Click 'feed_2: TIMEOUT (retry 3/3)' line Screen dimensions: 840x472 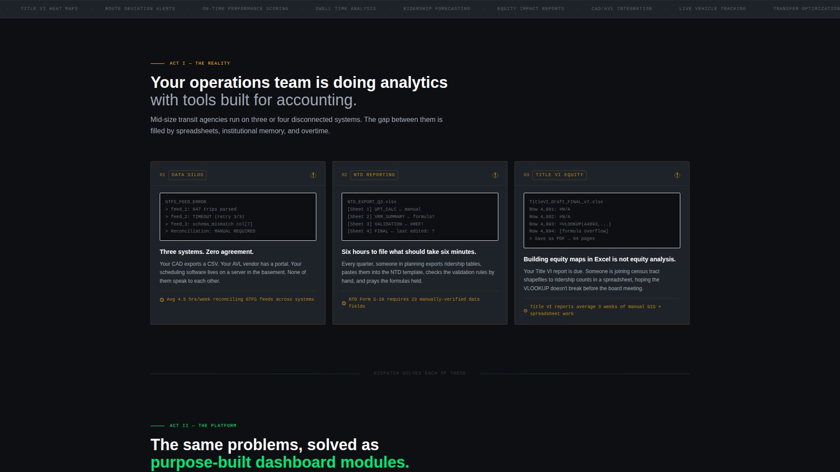tap(205, 217)
